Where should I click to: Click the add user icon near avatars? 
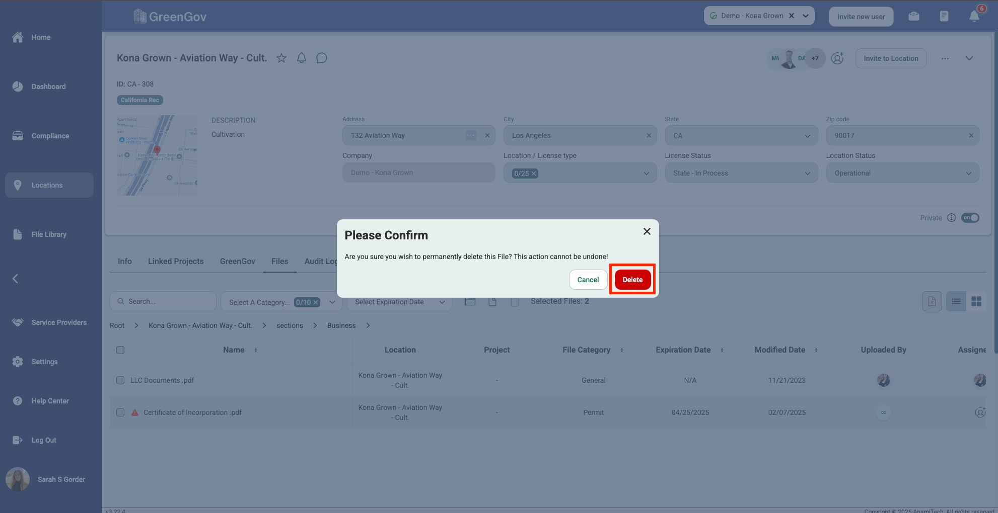837,58
